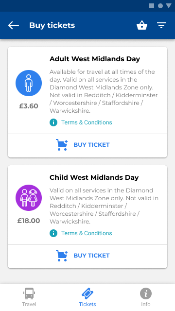The width and height of the screenshot is (175, 311).
Task: Tap the purple child ticket icon
Action: click(x=29, y=198)
